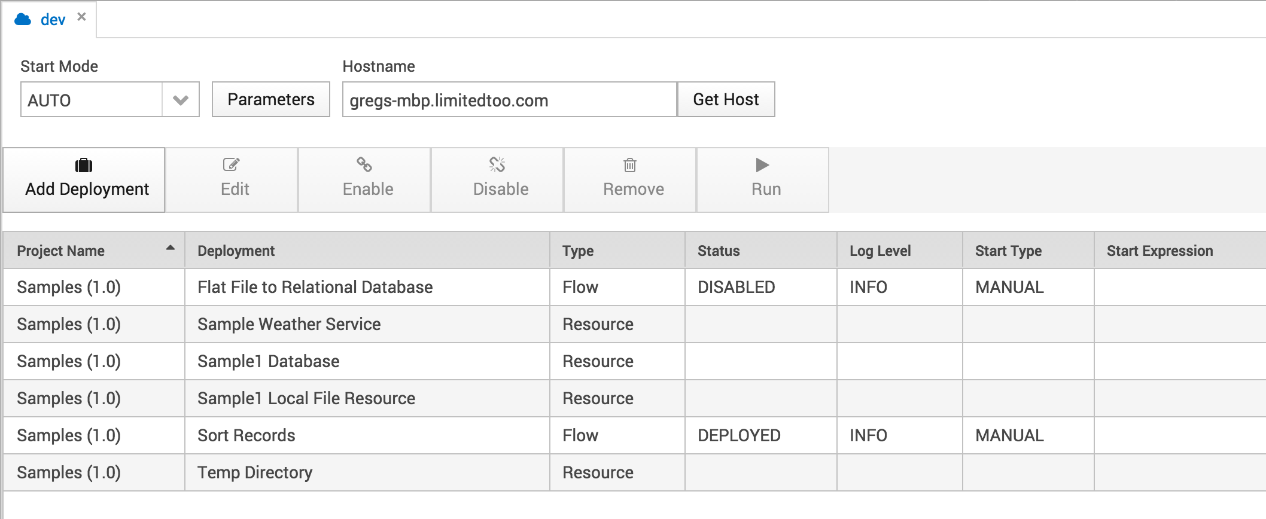This screenshot has height=519, width=1266.
Task: Click the Disable broken-link icon
Action: 497,164
